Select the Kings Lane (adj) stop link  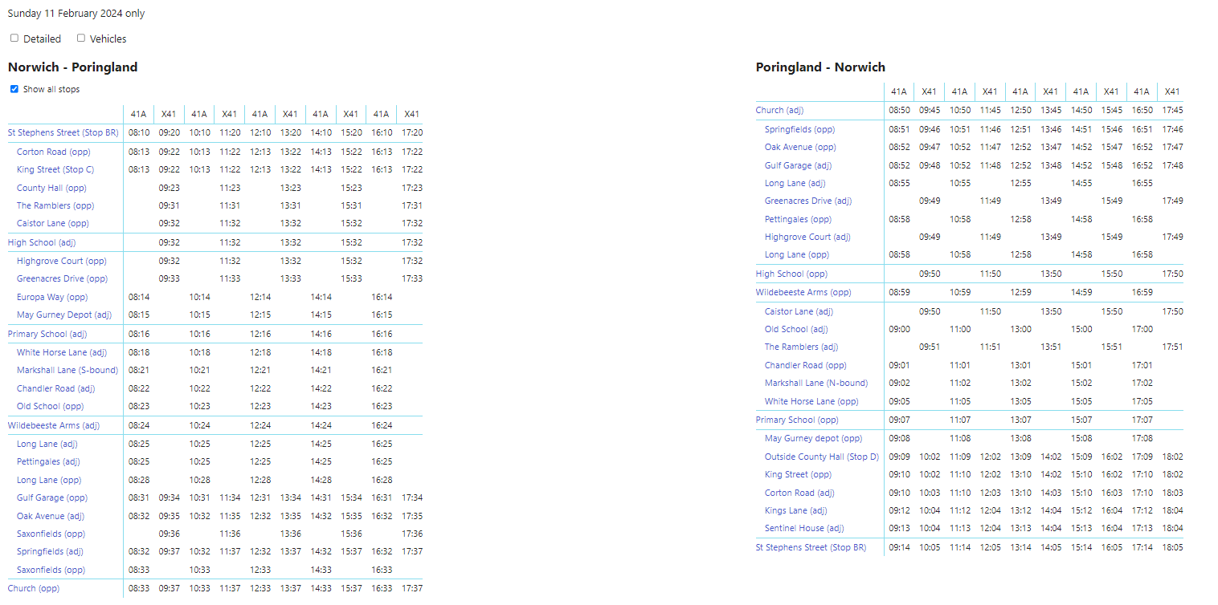pyautogui.click(x=795, y=510)
